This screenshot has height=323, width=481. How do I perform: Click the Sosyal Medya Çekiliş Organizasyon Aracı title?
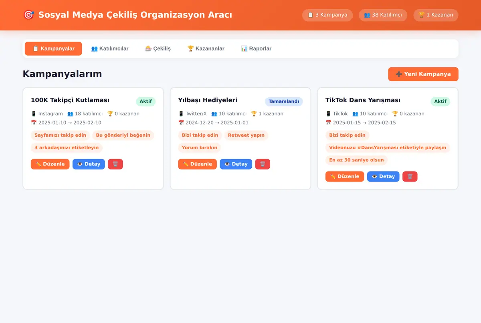135,15
